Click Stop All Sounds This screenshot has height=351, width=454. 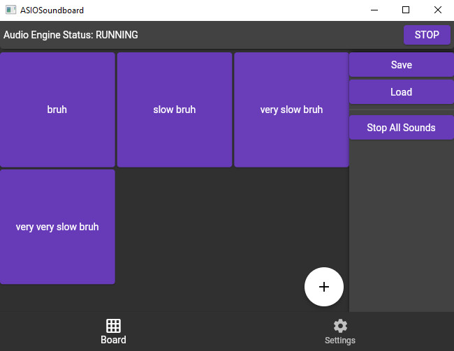pyautogui.click(x=402, y=127)
